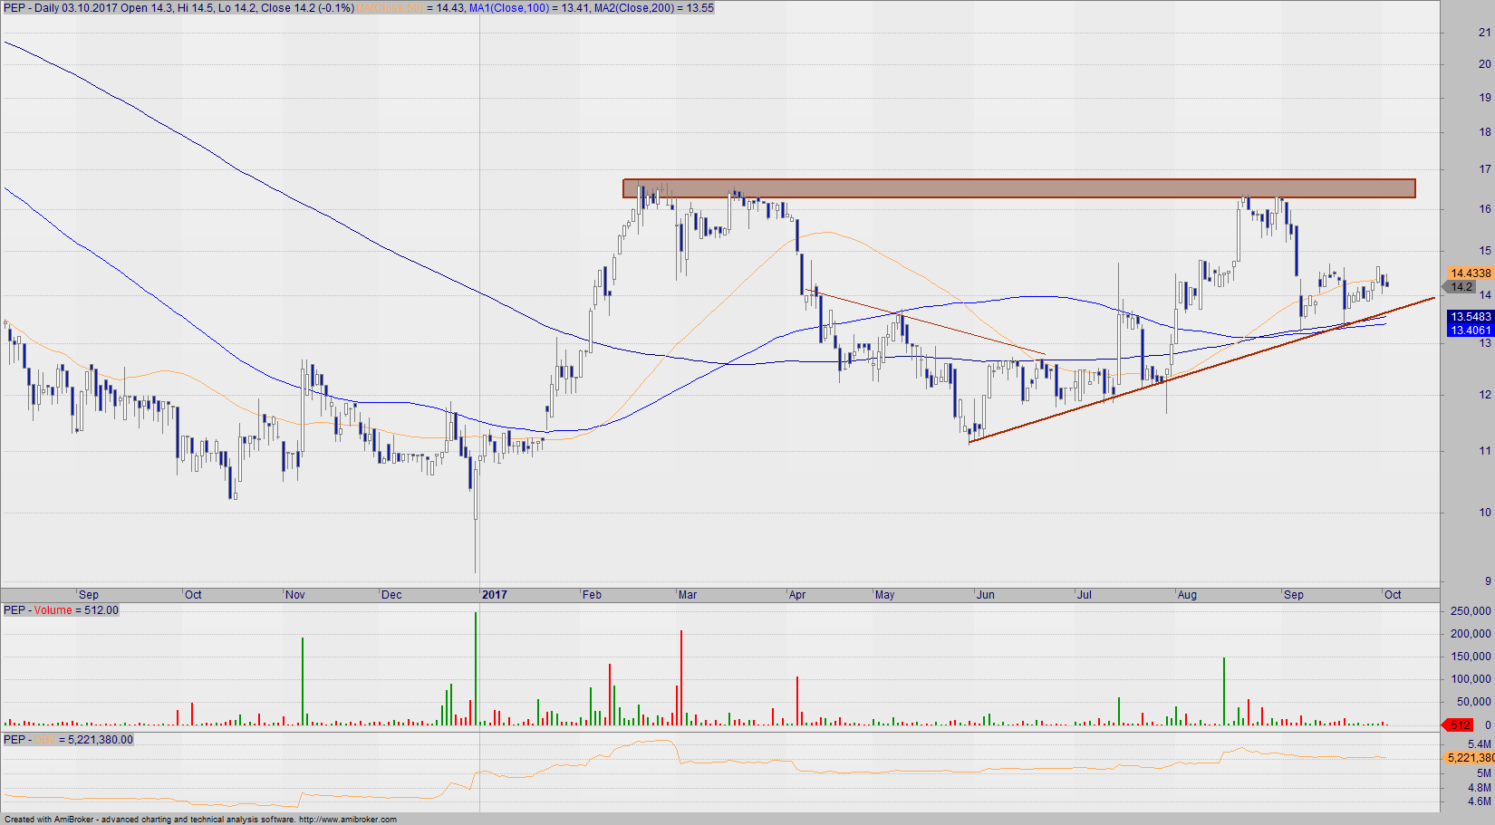Select the short descending red trendline

pyautogui.click(x=925, y=322)
